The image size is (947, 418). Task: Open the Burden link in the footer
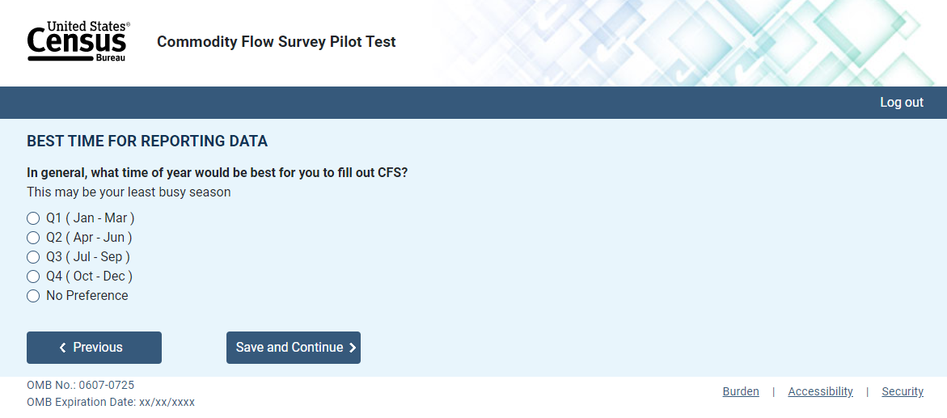[x=741, y=391]
